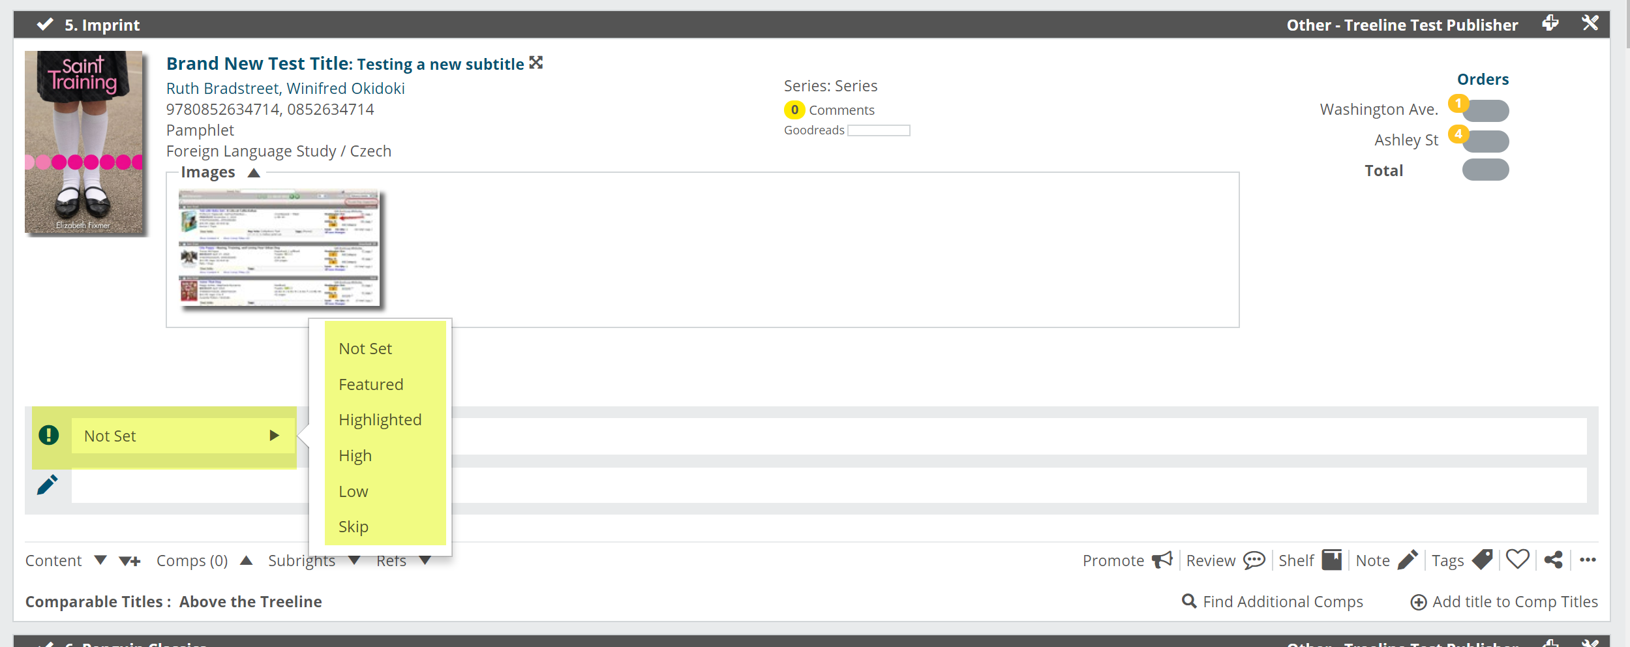Image resolution: width=1630 pixels, height=647 pixels.
Task: Expand the Refs dropdown arrow
Action: point(425,560)
